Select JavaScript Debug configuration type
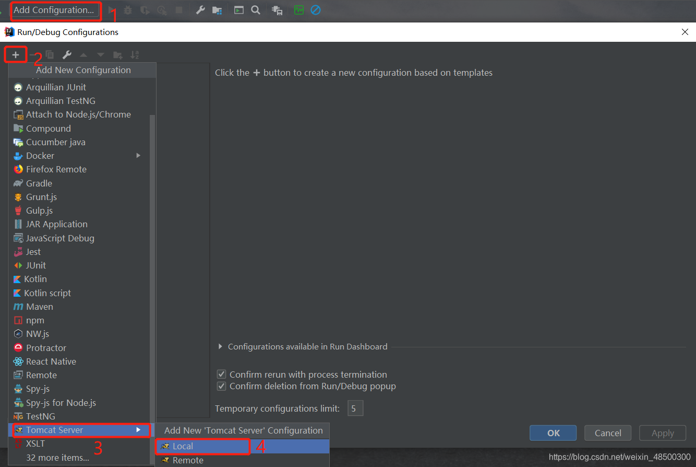This screenshot has height=467, width=696. click(x=79, y=238)
